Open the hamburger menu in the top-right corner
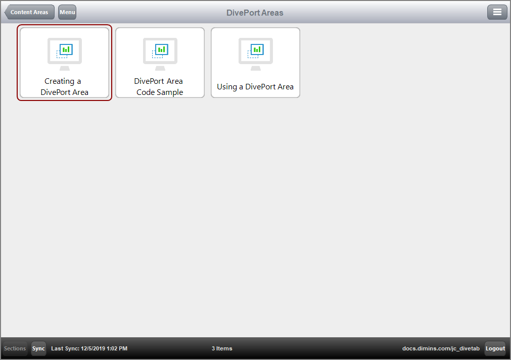This screenshot has width=511, height=360. point(497,12)
